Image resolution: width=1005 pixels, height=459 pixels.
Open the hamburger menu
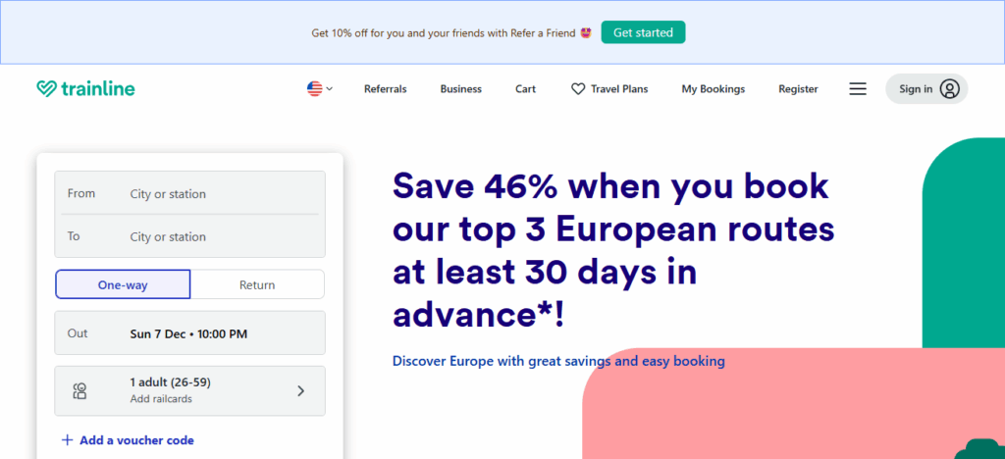[858, 89]
